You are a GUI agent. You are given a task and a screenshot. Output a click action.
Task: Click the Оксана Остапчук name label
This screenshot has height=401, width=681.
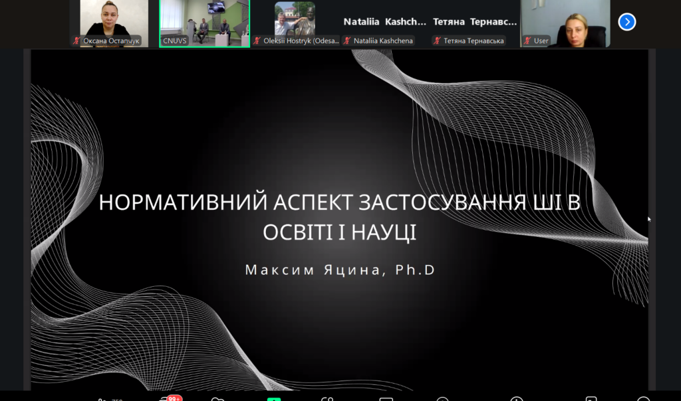111,41
